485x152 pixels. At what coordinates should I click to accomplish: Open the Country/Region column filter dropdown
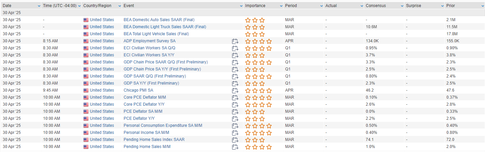(119, 6)
